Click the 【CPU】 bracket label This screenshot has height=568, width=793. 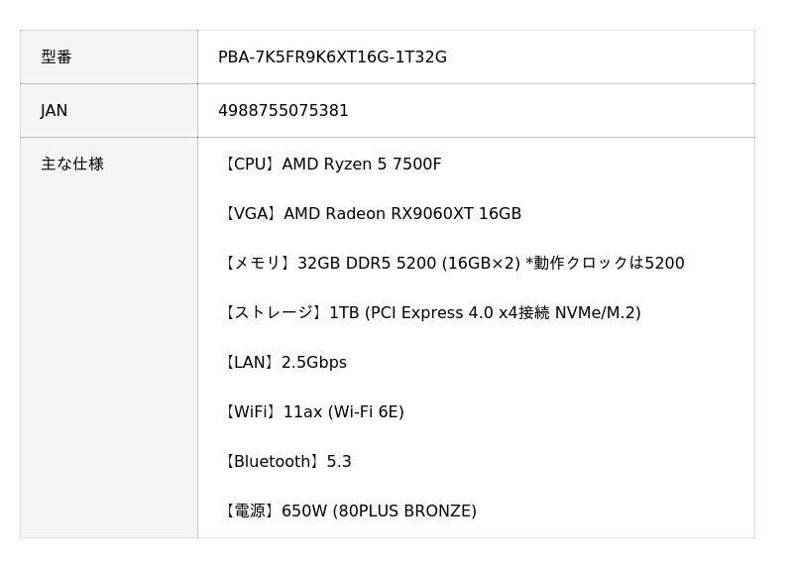click(x=250, y=165)
